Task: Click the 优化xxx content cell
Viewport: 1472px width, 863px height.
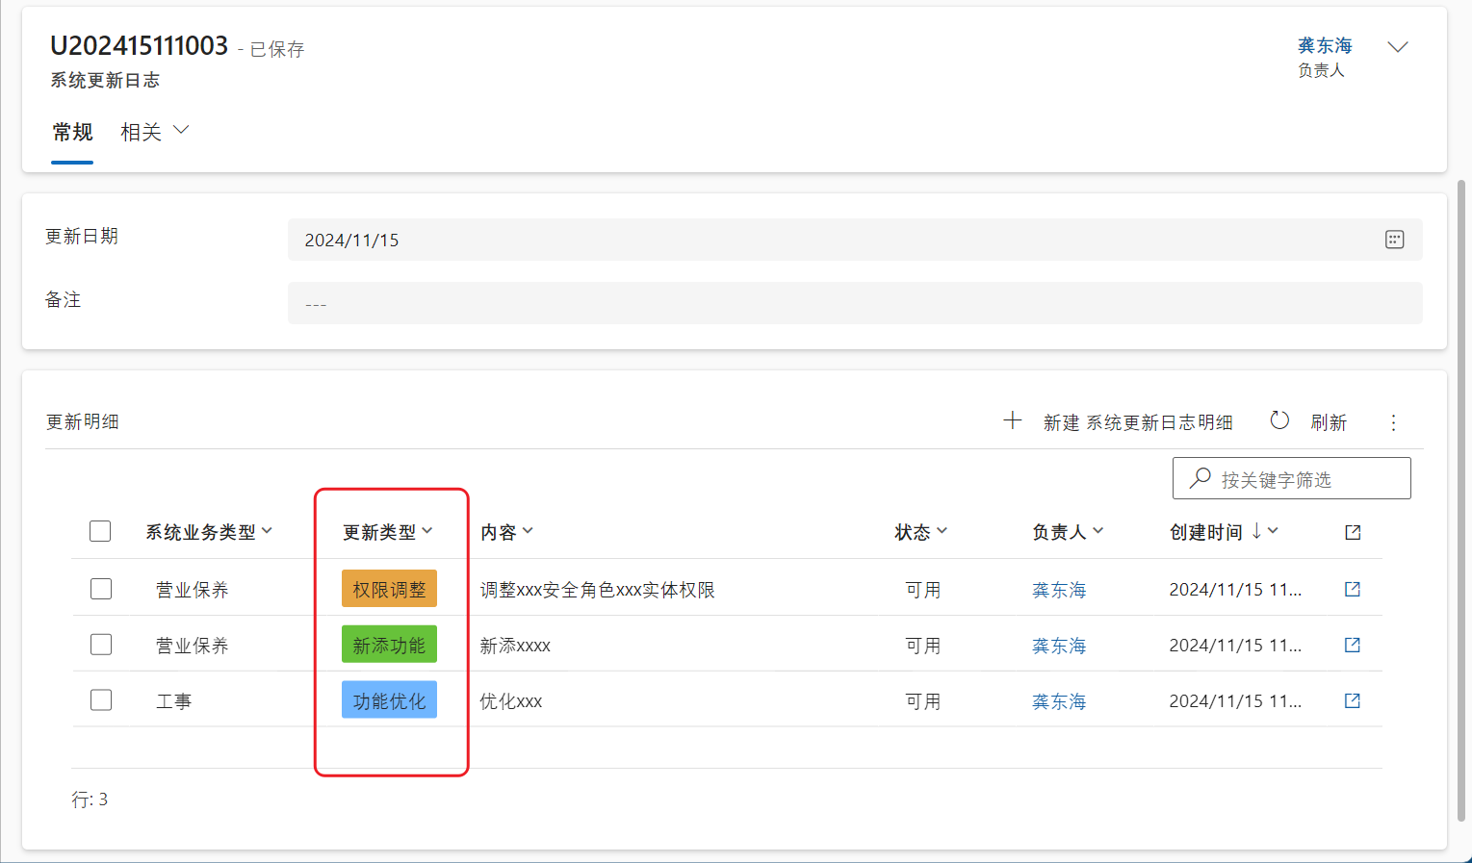Action: (511, 701)
